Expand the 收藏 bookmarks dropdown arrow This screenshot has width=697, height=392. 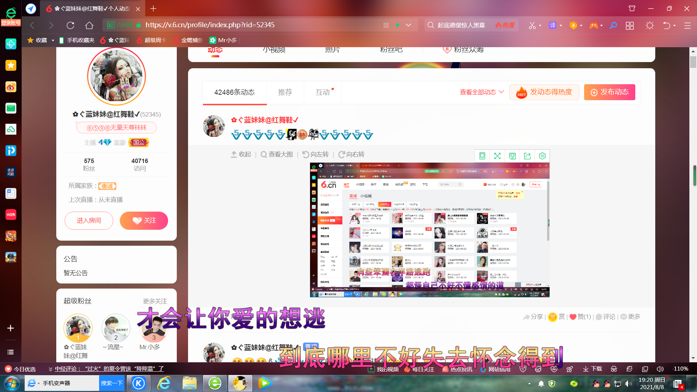(53, 40)
